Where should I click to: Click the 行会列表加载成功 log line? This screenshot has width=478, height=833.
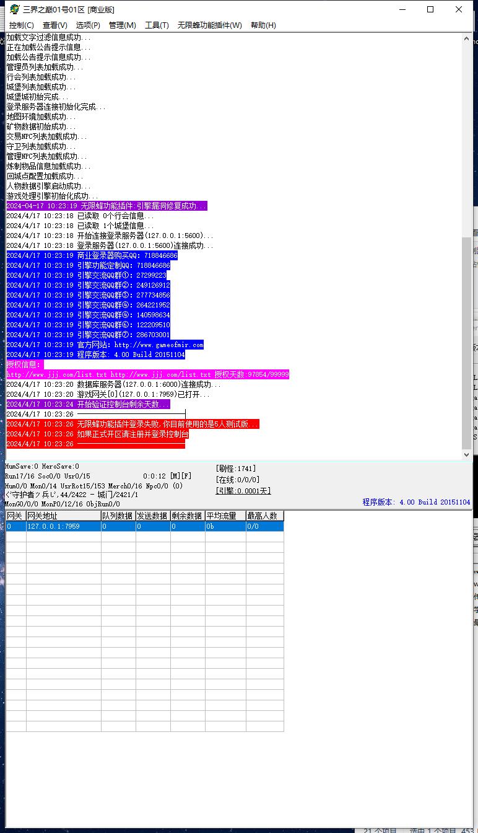(41, 77)
